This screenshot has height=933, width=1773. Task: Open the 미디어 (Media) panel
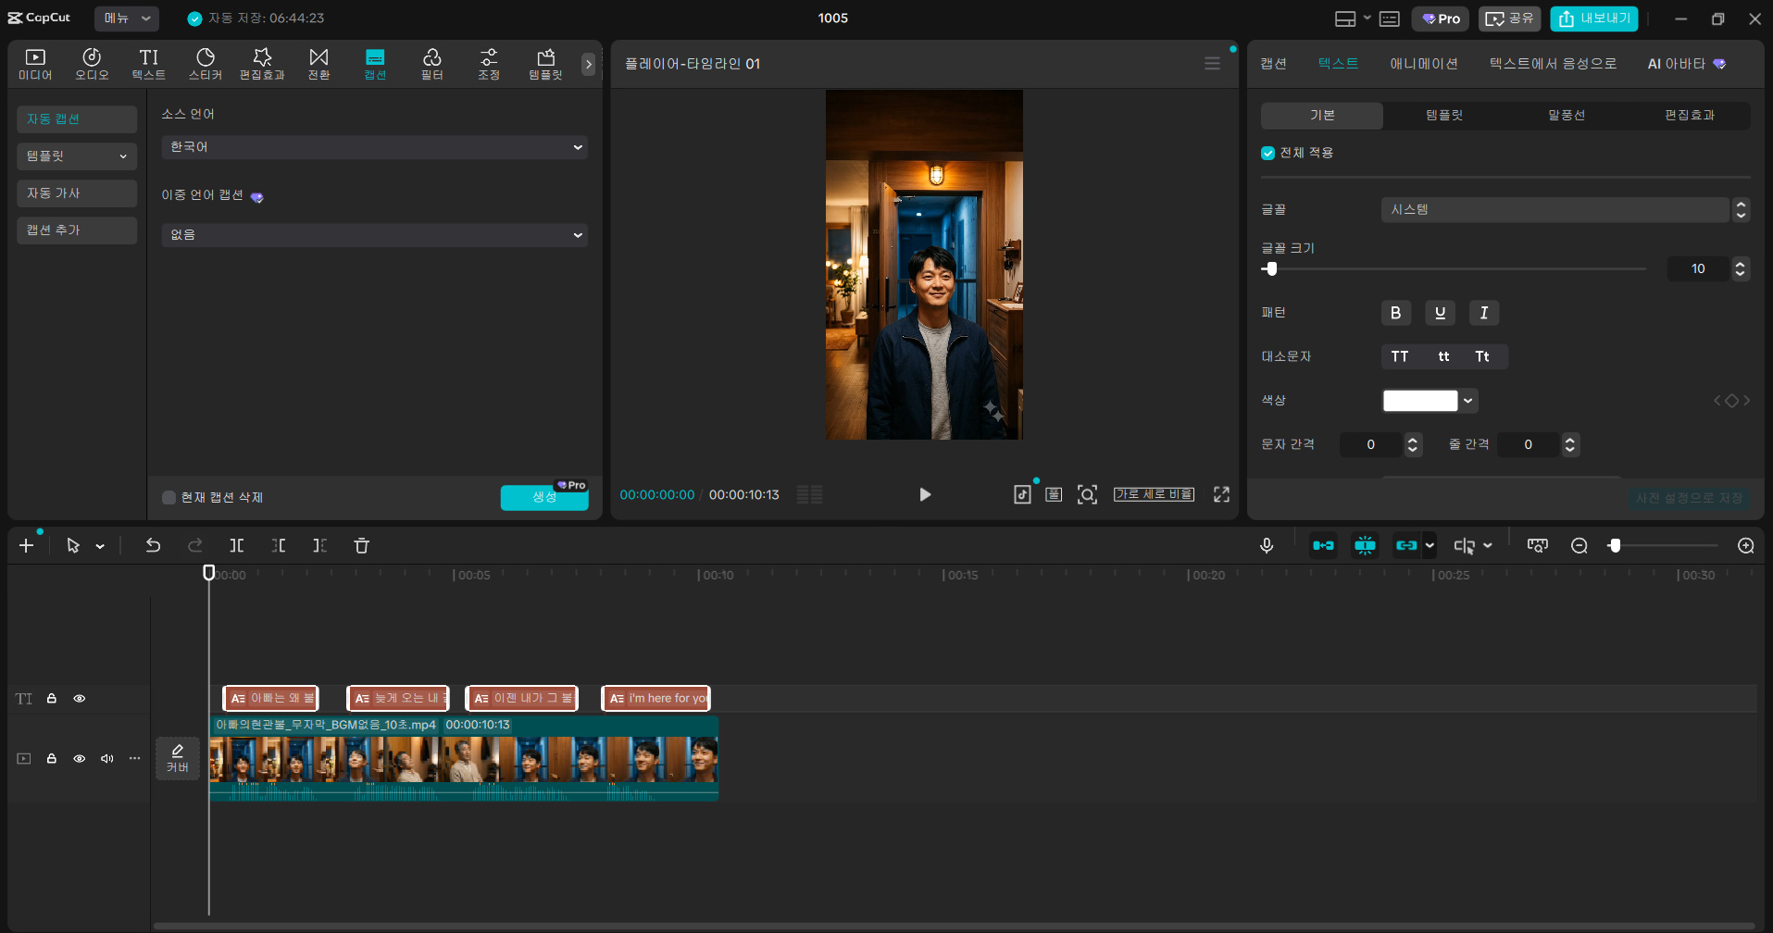click(x=35, y=64)
